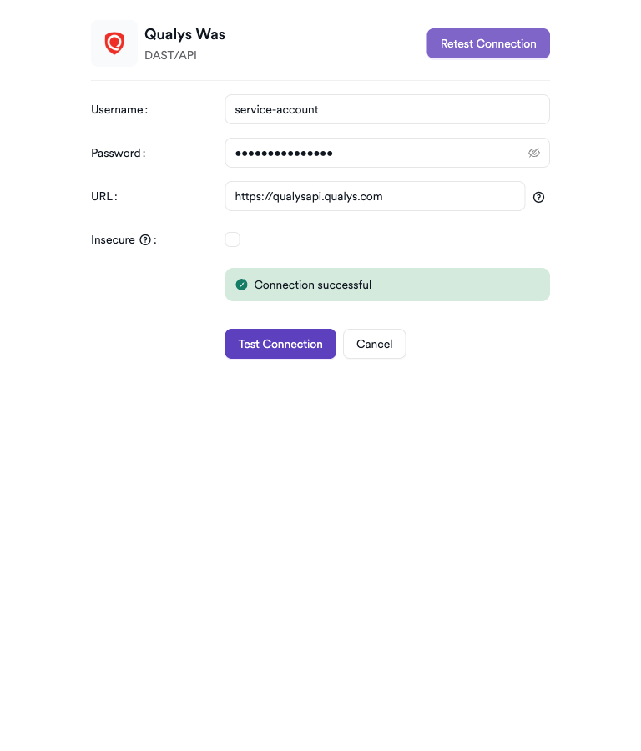Select the URL field with qualysapi address
This screenshot has width=641, height=751.
[x=375, y=196]
